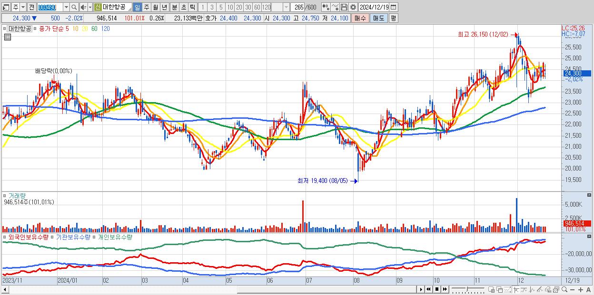The height and width of the screenshot is (295, 594).
Task: Select interval 30 button
Action: (x=248, y=7)
